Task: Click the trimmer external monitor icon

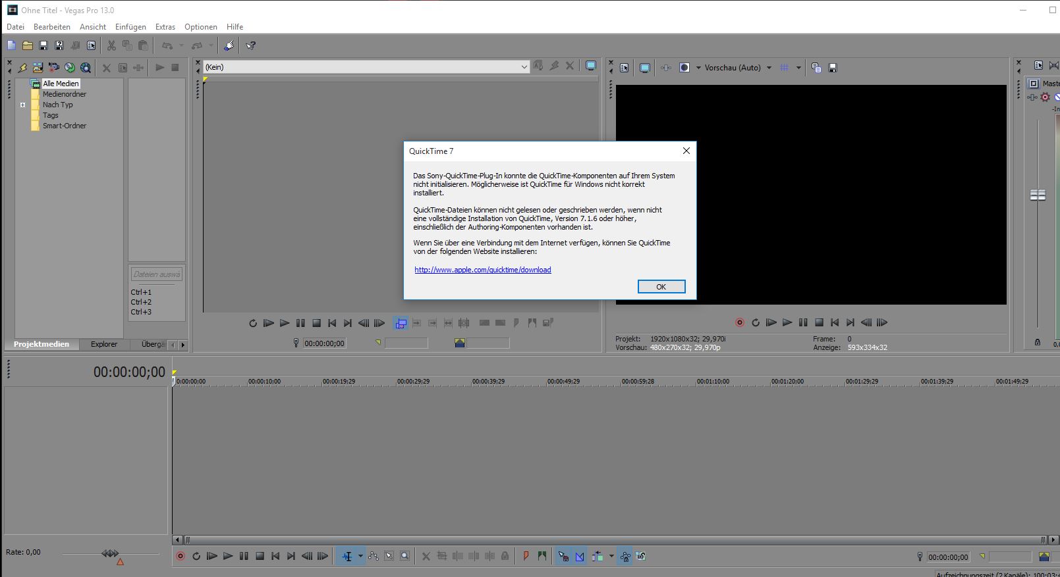Action: tap(591, 66)
